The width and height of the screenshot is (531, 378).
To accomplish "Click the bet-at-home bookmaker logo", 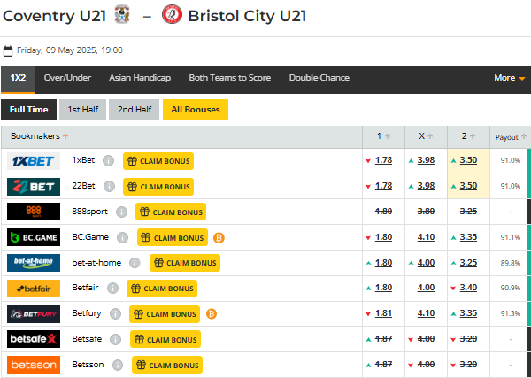I will click(x=34, y=263).
